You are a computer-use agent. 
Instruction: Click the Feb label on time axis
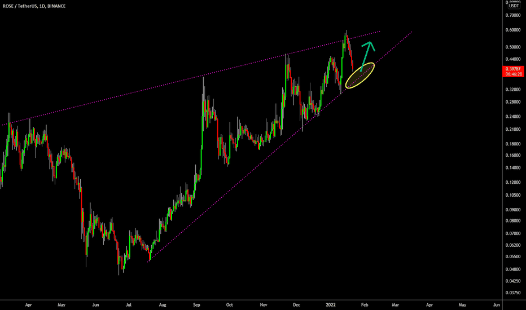365,305
